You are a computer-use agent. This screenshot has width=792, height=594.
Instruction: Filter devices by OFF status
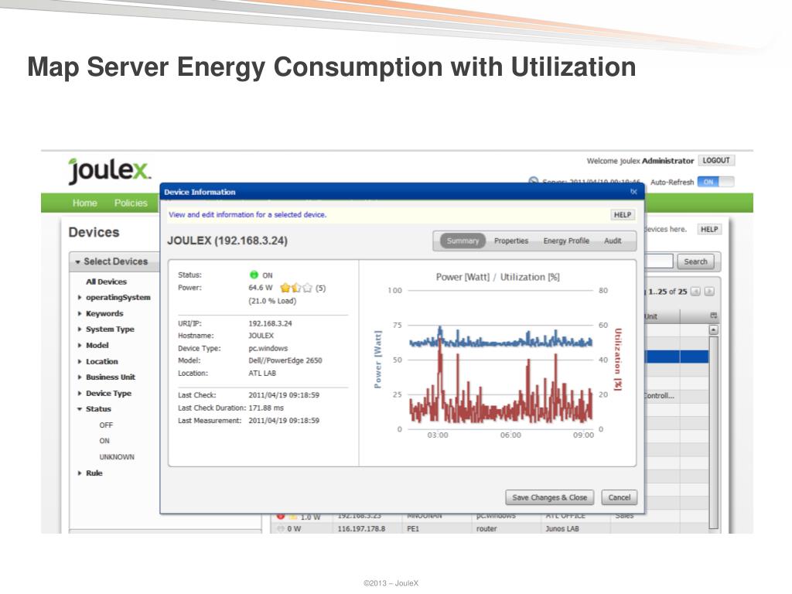tap(106, 425)
